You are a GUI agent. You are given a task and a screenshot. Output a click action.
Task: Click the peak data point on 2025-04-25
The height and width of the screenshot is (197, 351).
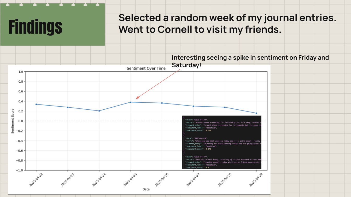pyautogui.click(x=131, y=102)
